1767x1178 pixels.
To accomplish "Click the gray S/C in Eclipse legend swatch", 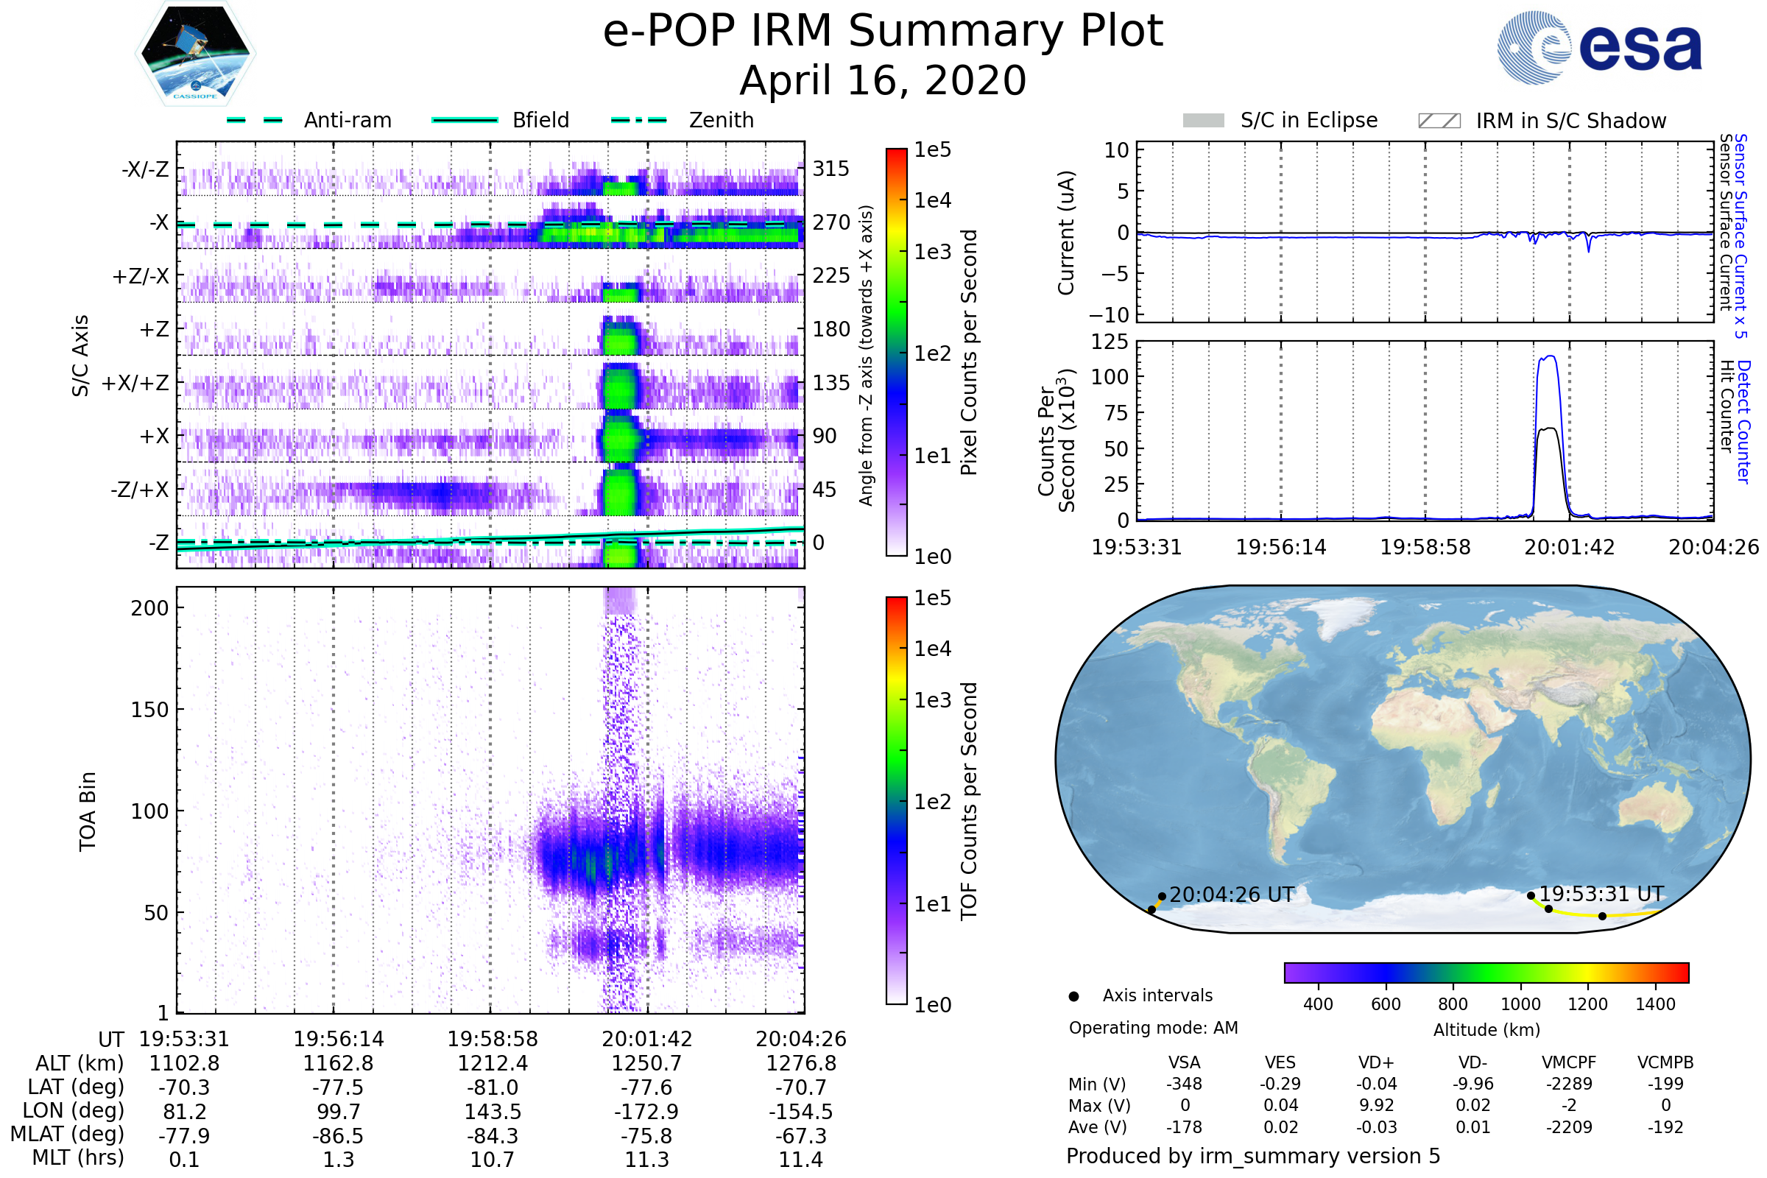I will (x=1203, y=121).
